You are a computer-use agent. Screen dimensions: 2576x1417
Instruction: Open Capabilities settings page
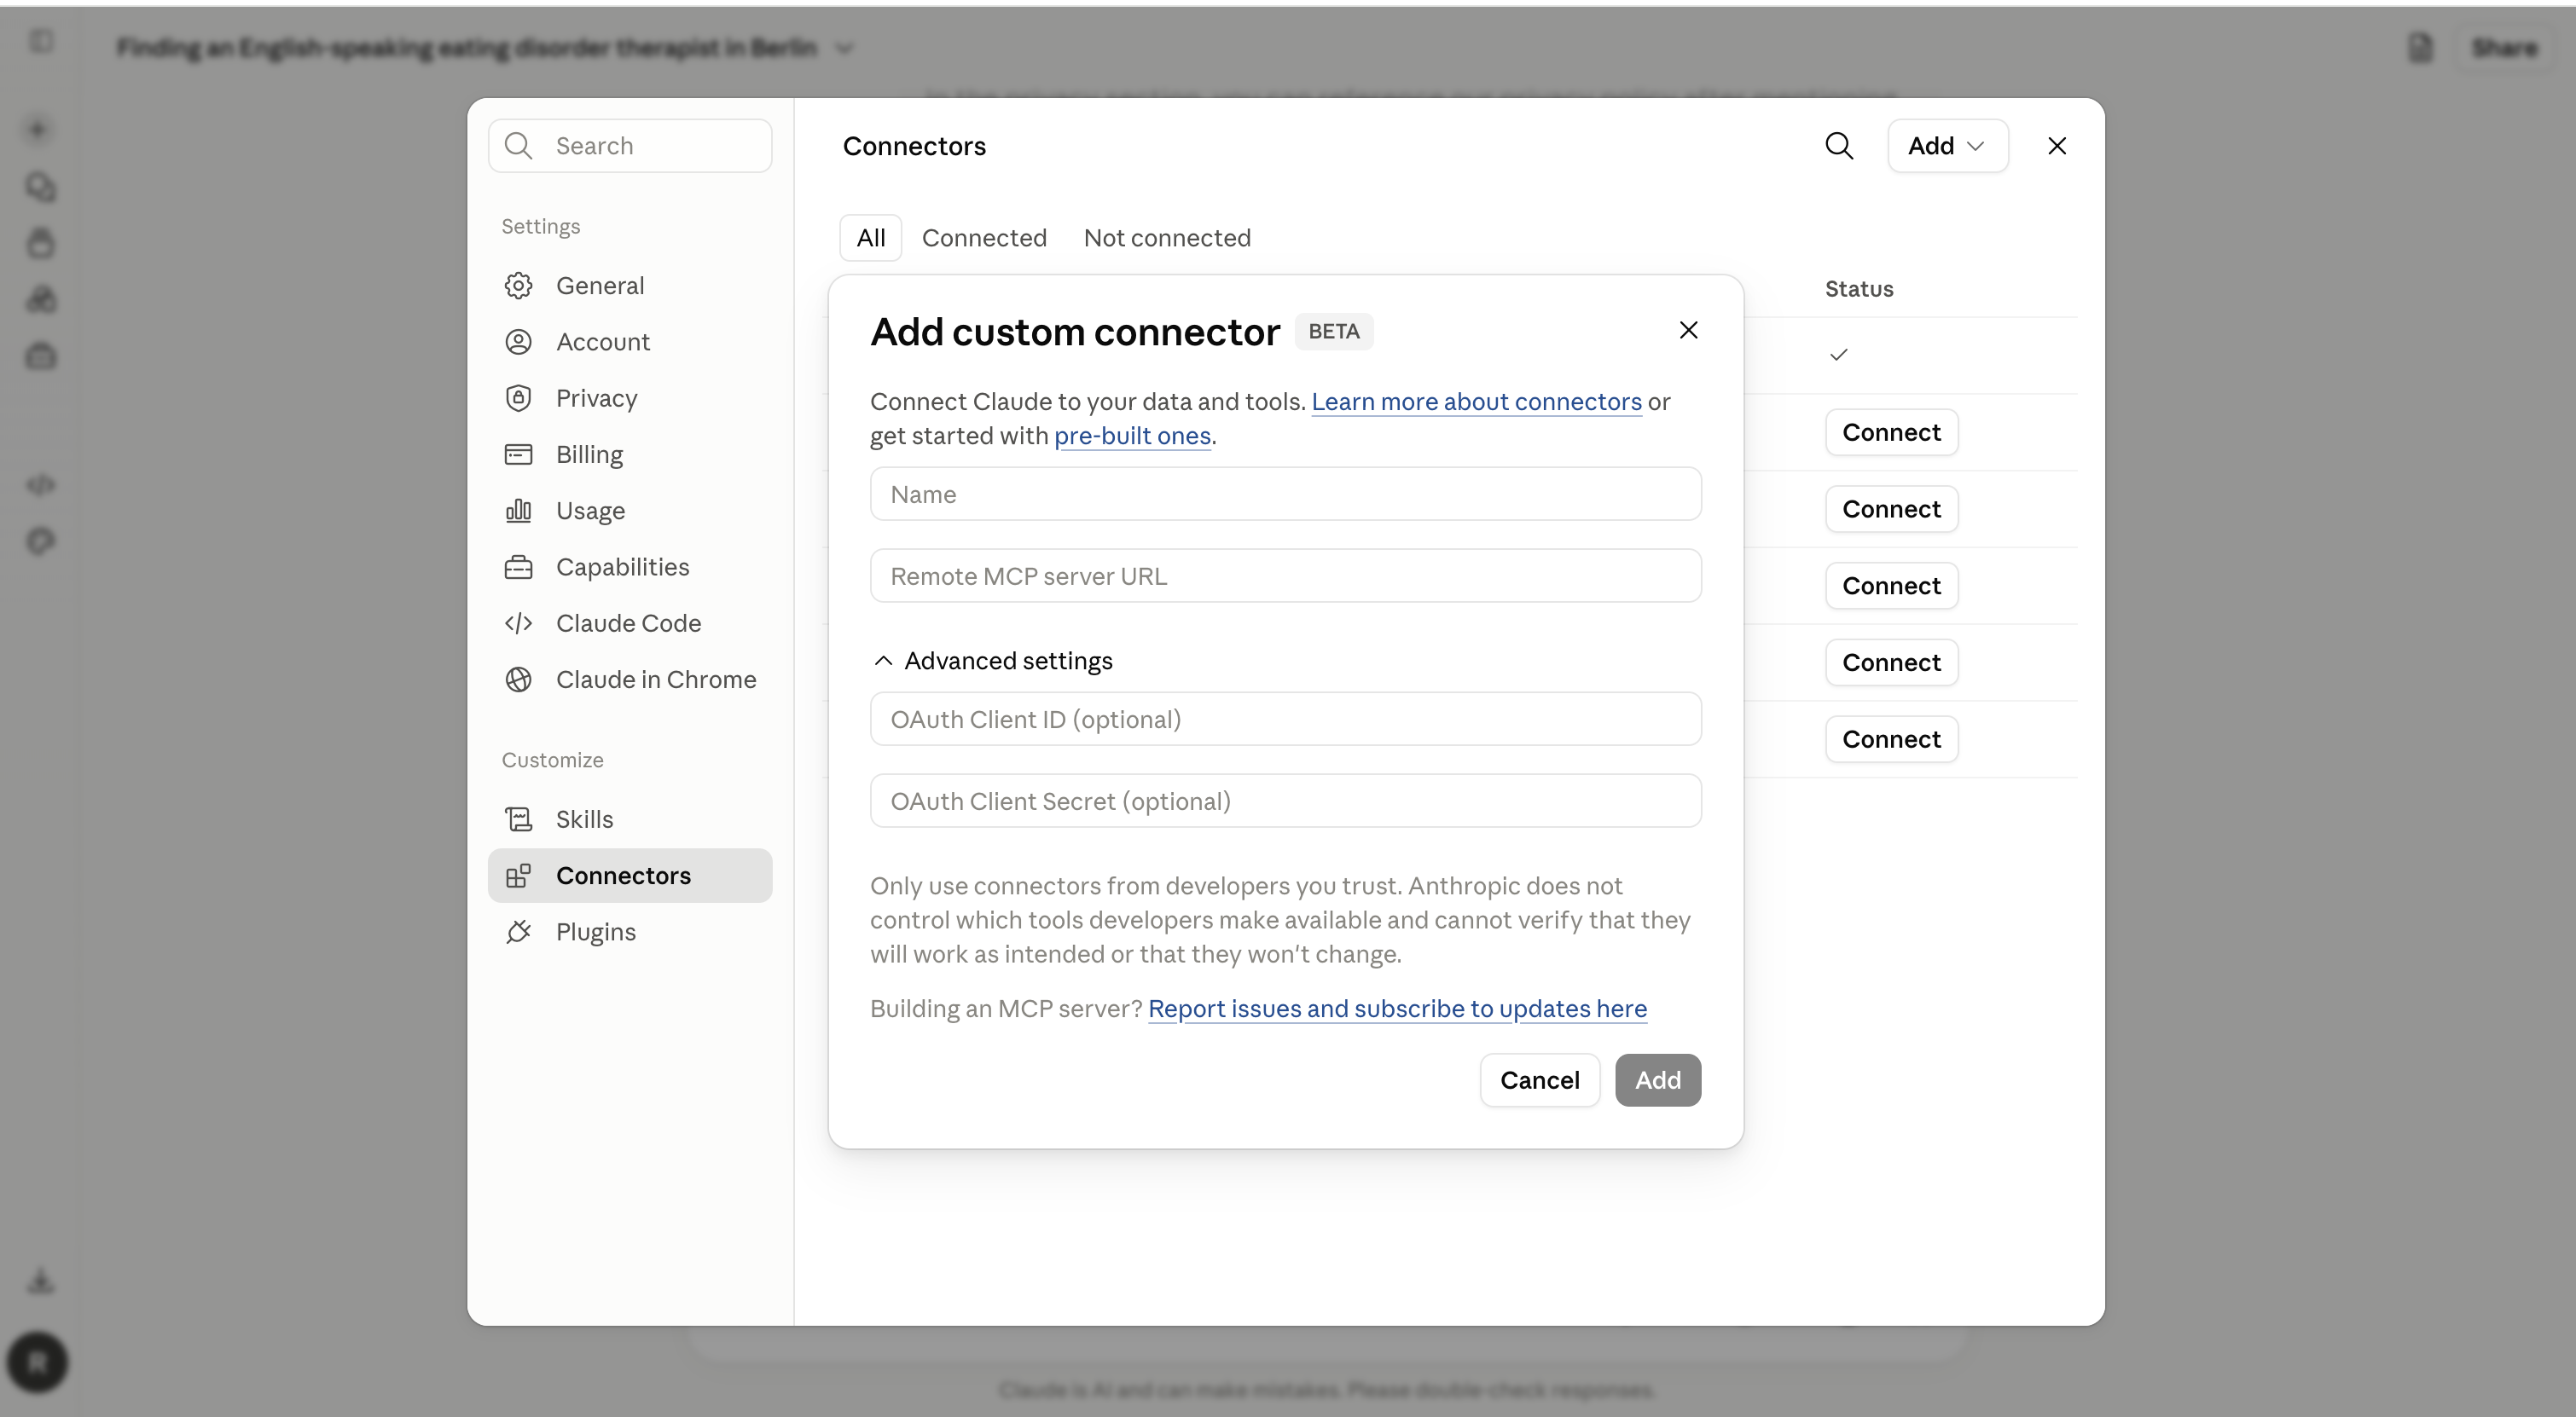630,567
